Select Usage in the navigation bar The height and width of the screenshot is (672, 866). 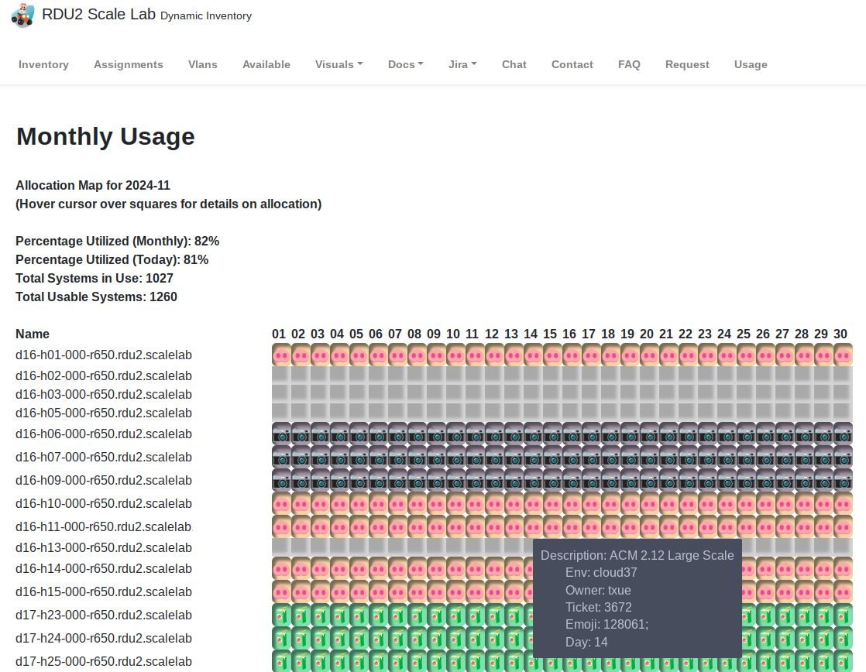pyautogui.click(x=751, y=65)
